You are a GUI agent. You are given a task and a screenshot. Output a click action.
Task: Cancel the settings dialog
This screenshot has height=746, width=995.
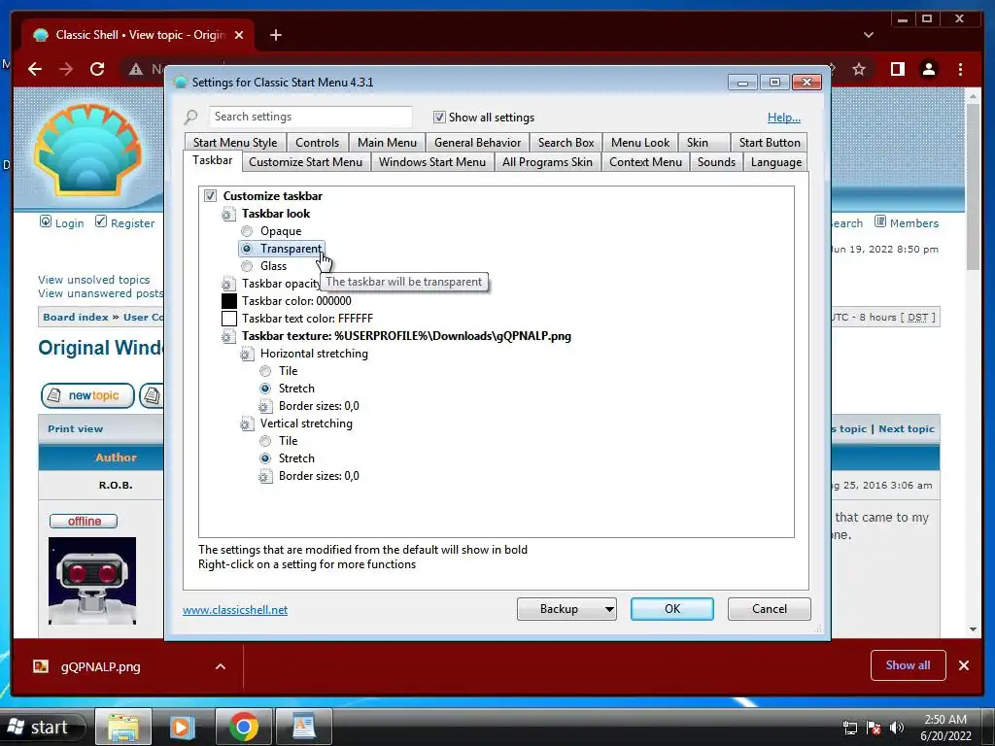coord(770,609)
